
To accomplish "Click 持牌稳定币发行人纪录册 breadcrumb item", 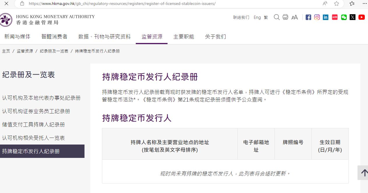I will coord(97,51).
